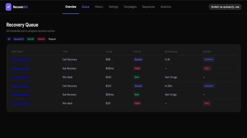
Task: Click the VALUE column header
Action: (x=109, y=52)
